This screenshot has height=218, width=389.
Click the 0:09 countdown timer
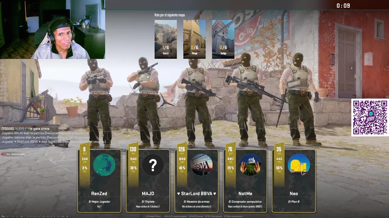[343, 6]
